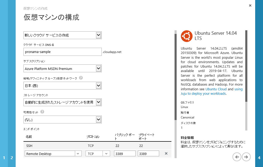
Task: Go back with the previous arrow button
Action: [237, 157]
